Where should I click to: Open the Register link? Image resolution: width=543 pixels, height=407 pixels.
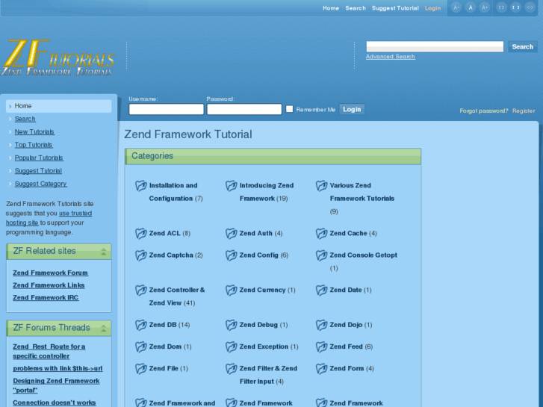(524, 111)
